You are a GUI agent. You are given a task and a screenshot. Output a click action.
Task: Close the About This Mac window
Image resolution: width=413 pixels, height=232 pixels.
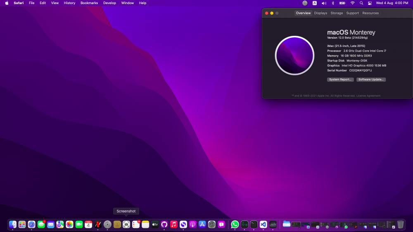pos(266,13)
